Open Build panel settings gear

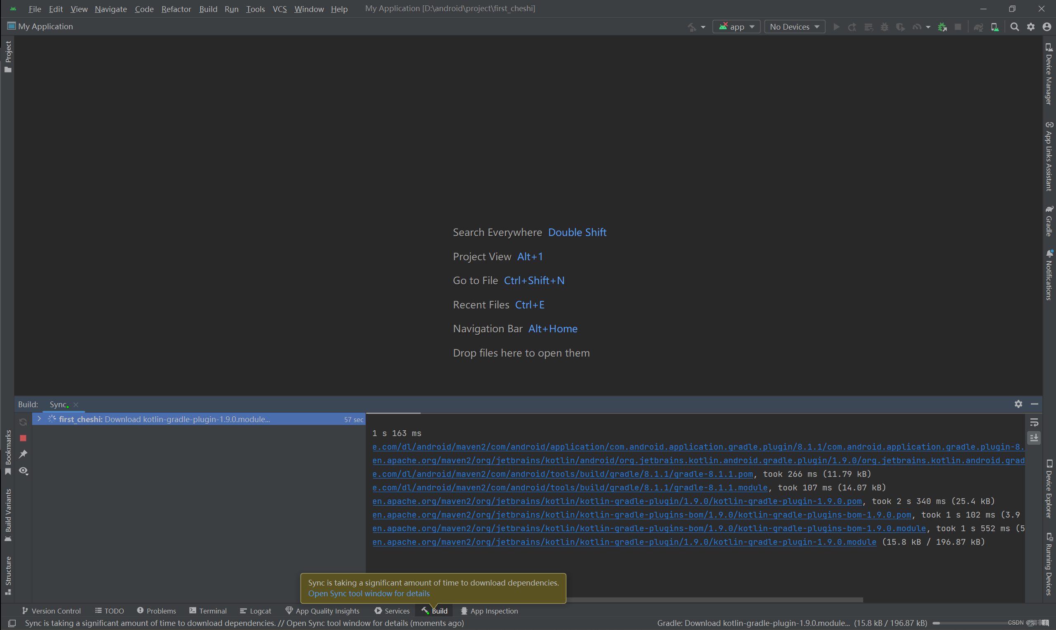tap(1018, 404)
